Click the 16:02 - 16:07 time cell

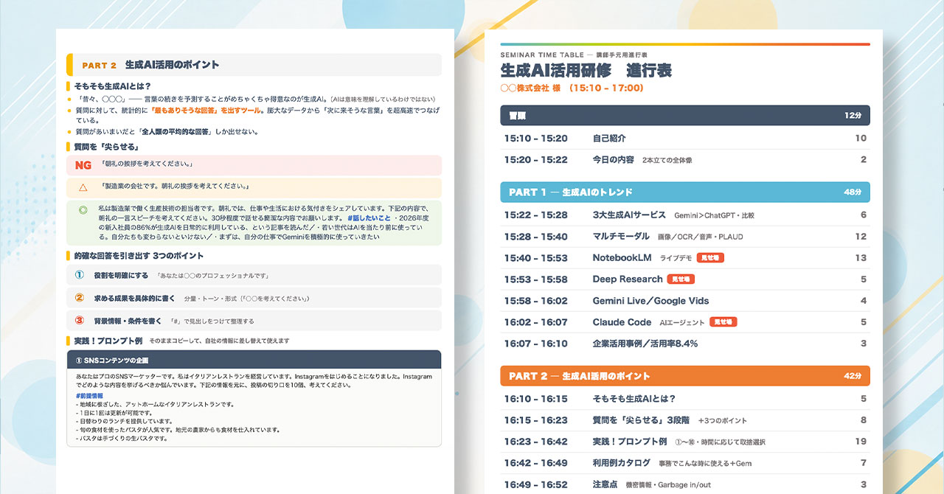(535, 322)
